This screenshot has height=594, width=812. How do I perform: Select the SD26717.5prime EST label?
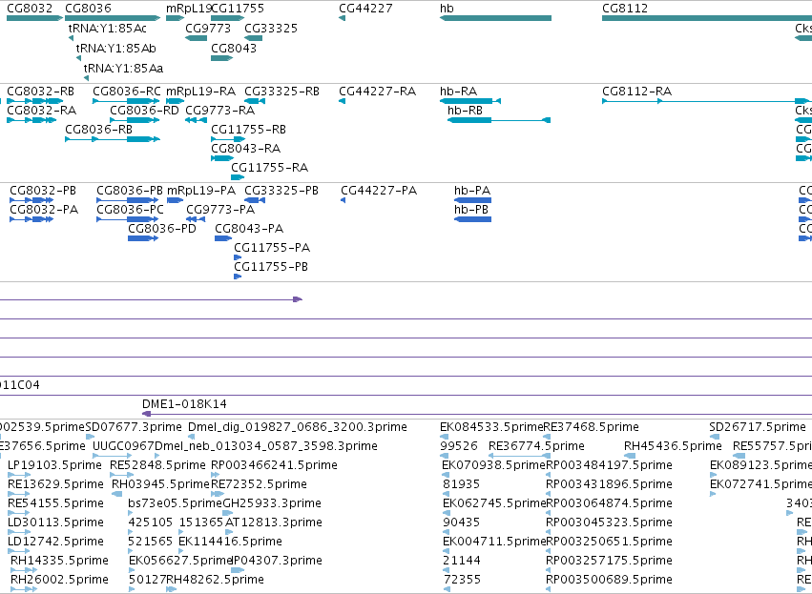point(758,427)
